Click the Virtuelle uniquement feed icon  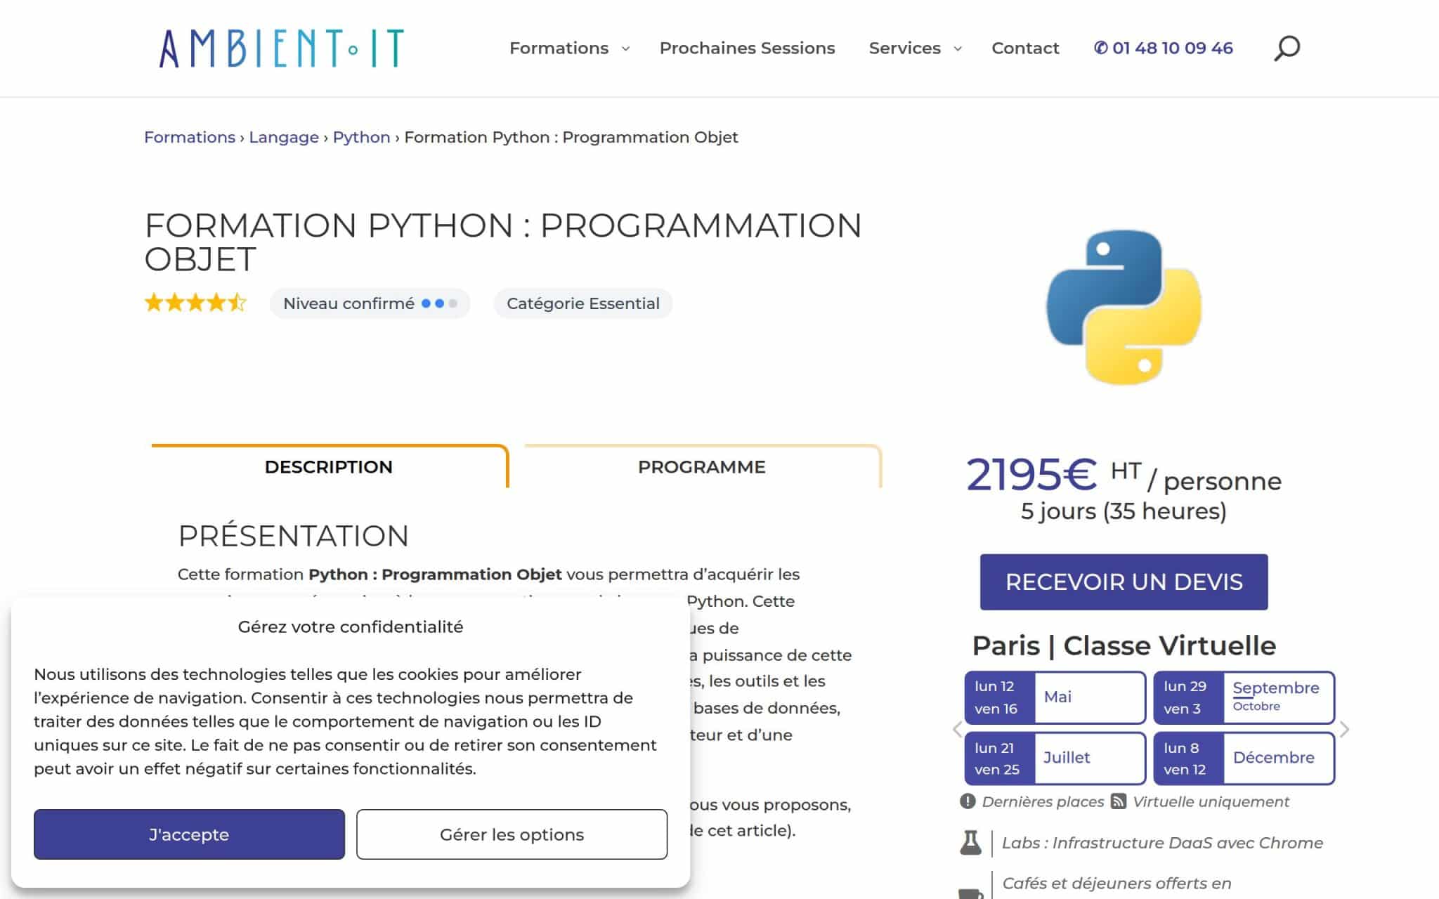[1119, 801]
